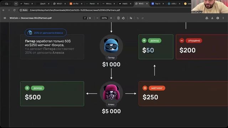
Task: Go forward in browser history
Action: [x=9, y=10]
